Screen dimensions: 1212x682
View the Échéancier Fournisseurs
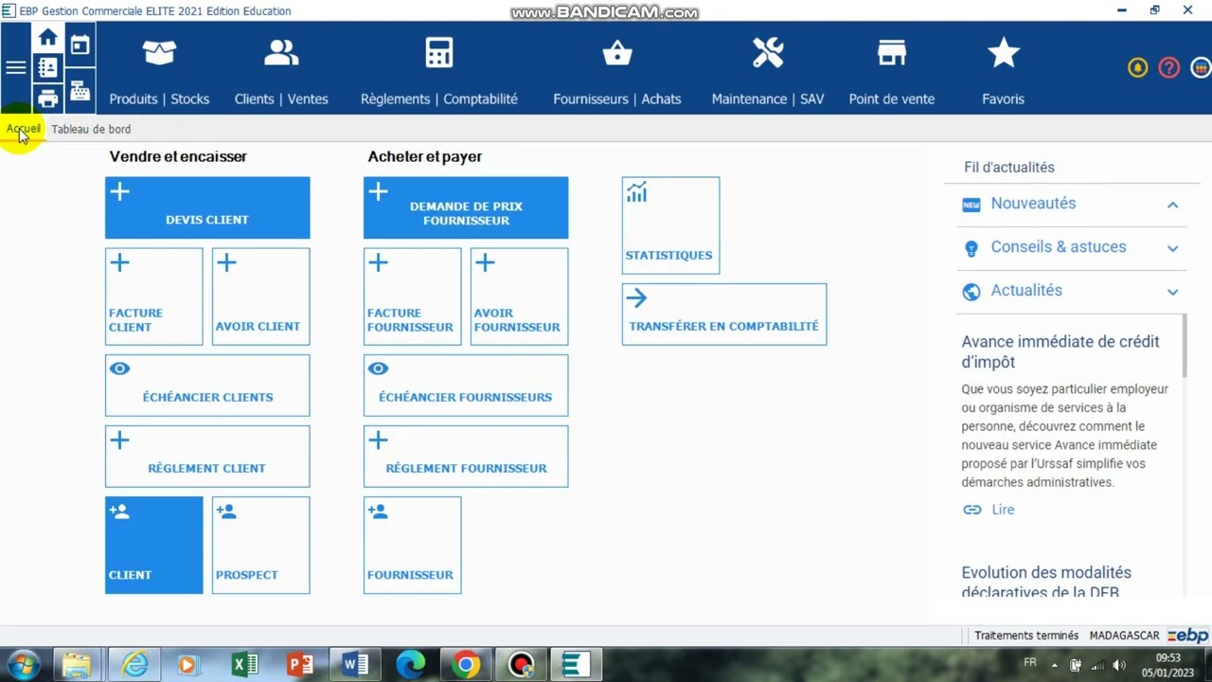[466, 386]
